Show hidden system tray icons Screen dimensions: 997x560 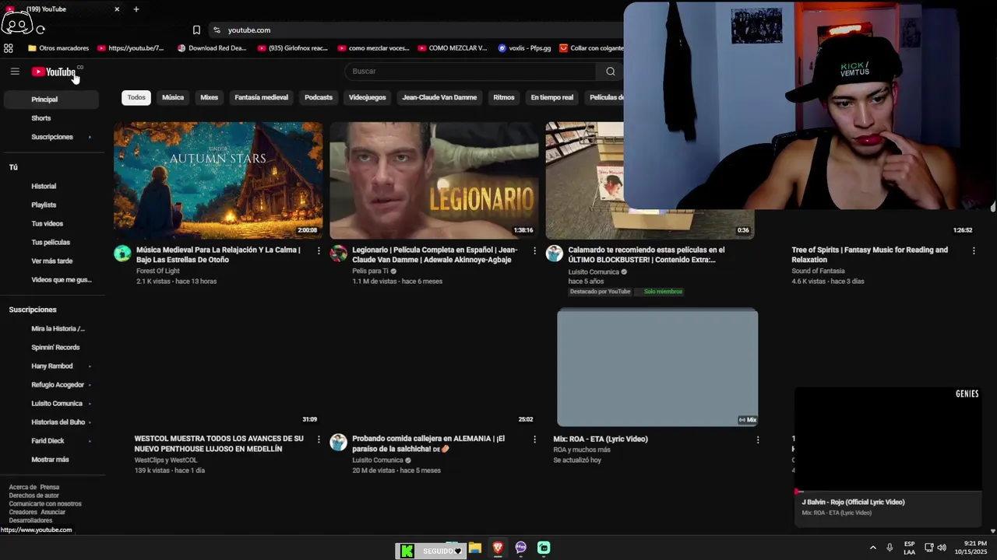[872, 548]
